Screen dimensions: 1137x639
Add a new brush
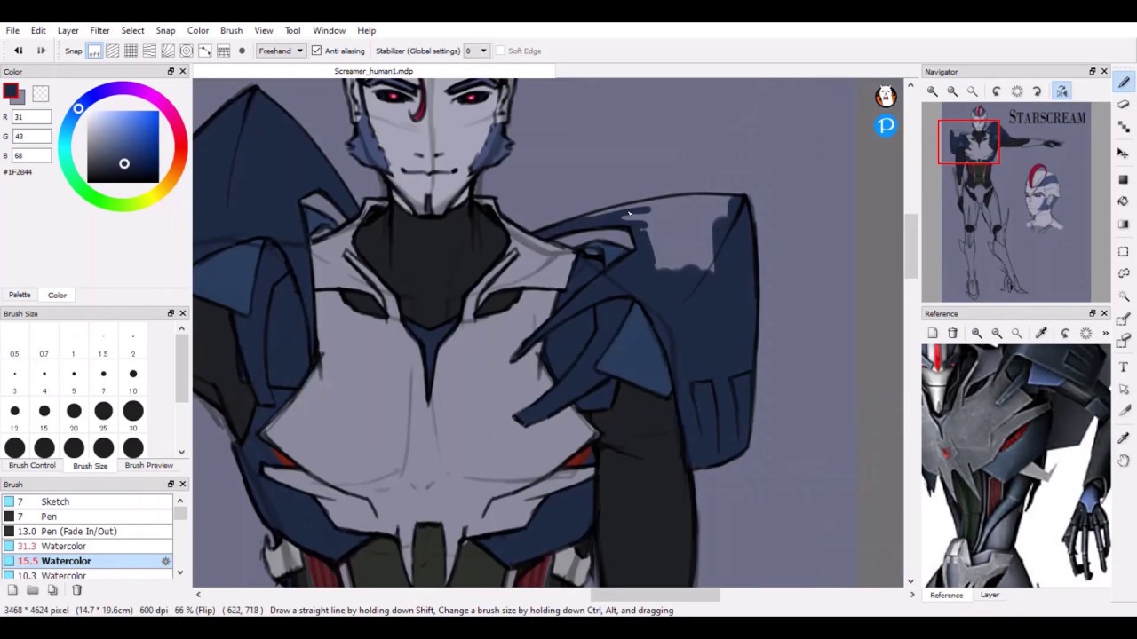click(12, 589)
